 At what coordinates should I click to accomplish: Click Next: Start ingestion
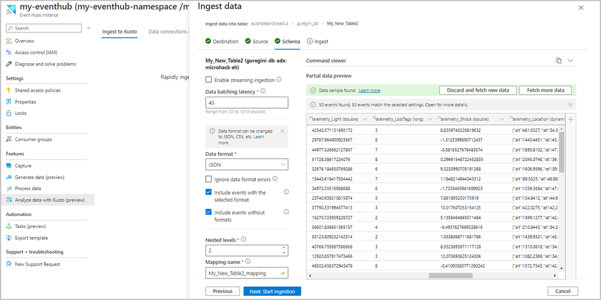pyautogui.click(x=272, y=291)
